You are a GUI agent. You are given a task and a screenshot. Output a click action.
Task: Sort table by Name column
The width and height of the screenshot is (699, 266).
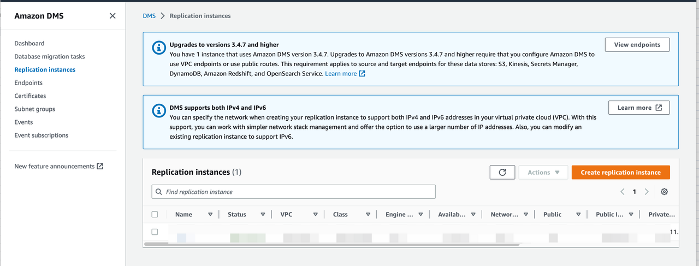[210, 215]
